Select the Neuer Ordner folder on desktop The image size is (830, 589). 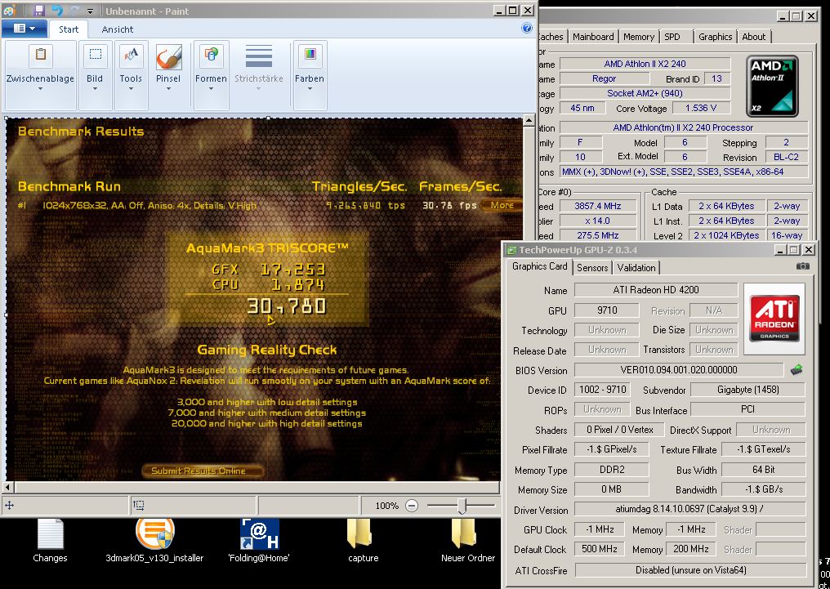pos(468,541)
